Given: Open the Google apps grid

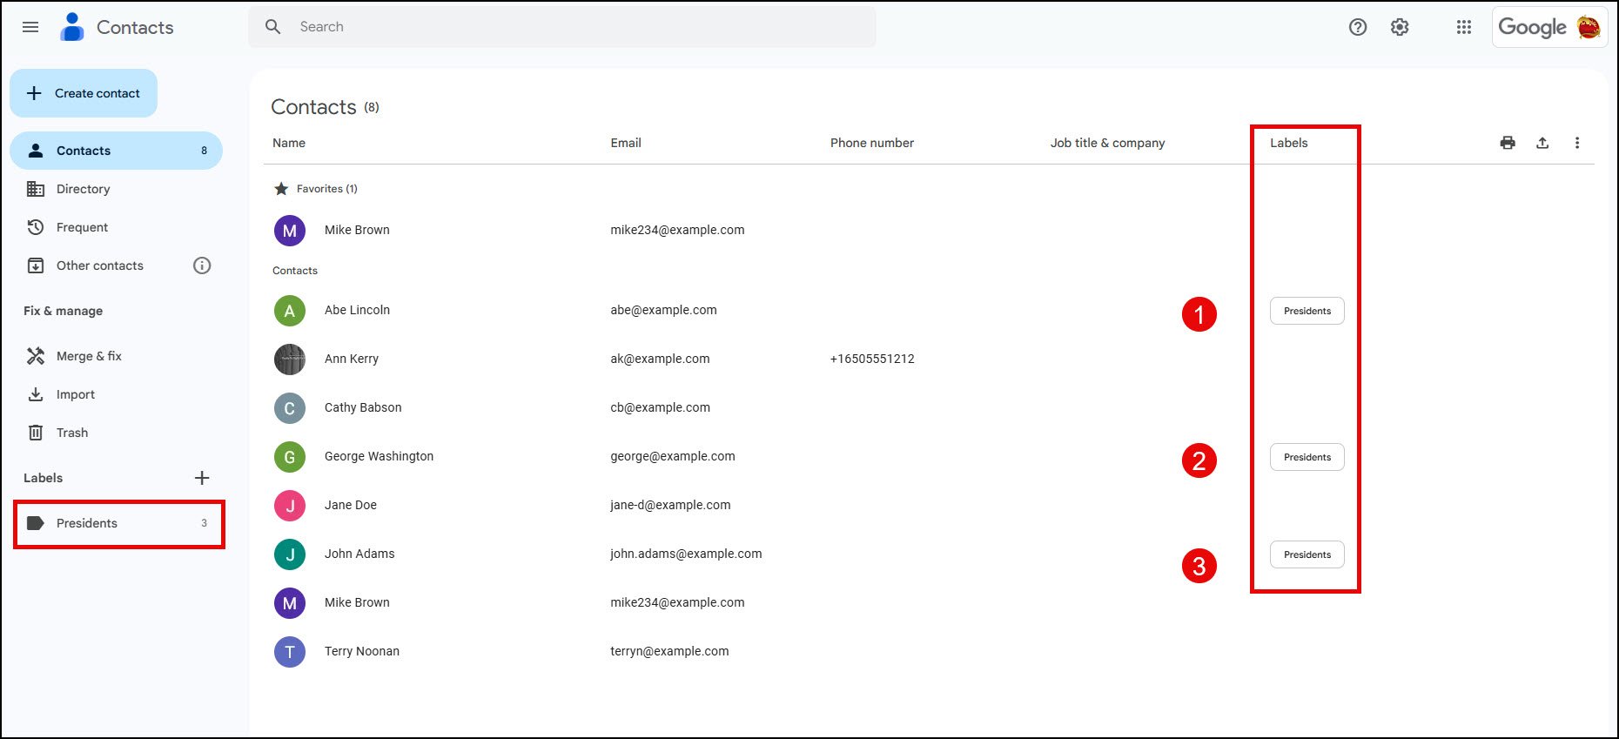Looking at the screenshot, I should (x=1464, y=27).
